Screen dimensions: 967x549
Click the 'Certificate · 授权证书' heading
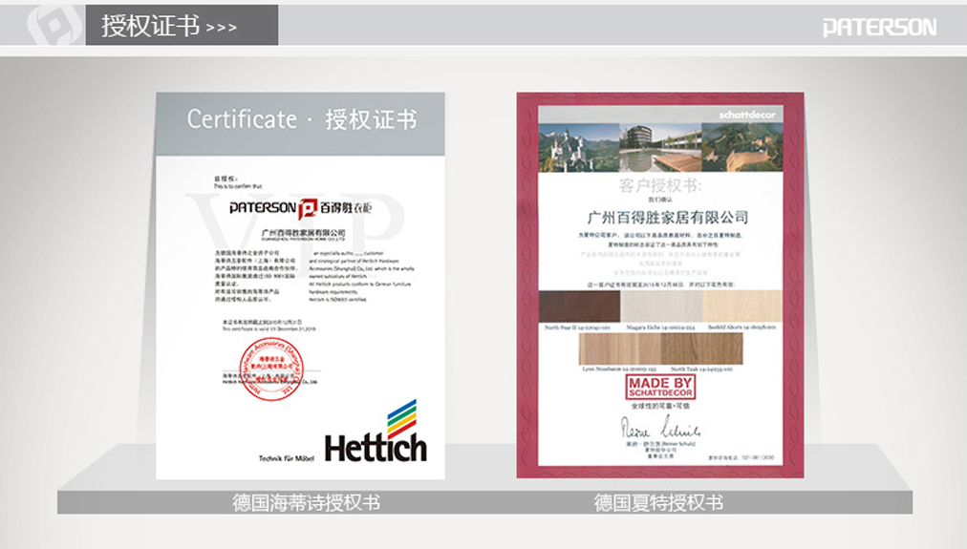(x=302, y=119)
